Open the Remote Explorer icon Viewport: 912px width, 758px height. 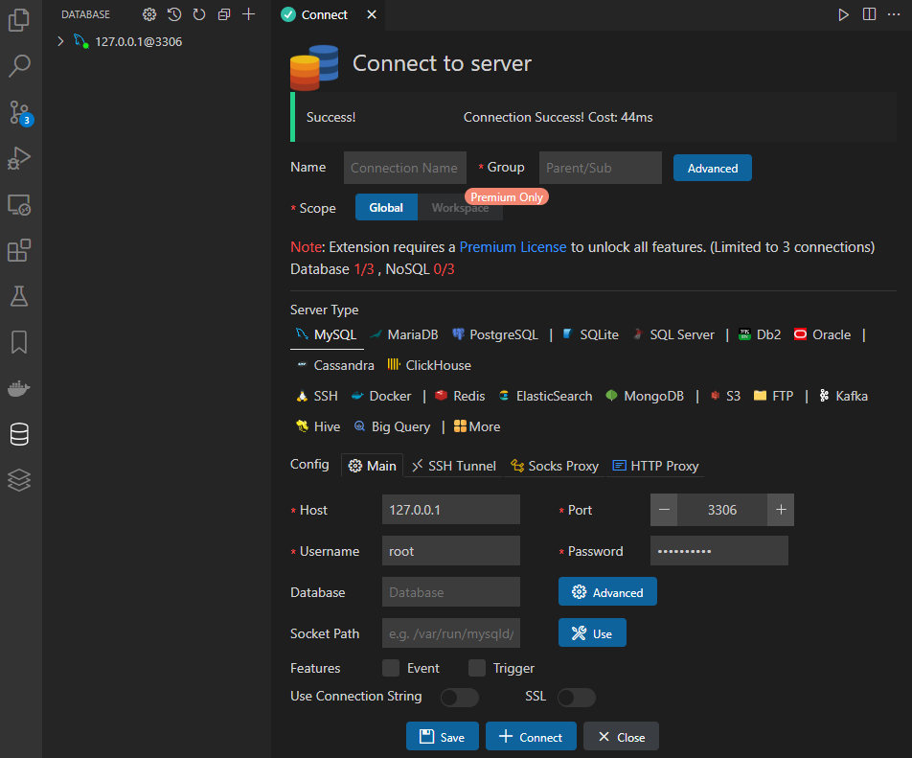pyautogui.click(x=19, y=205)
